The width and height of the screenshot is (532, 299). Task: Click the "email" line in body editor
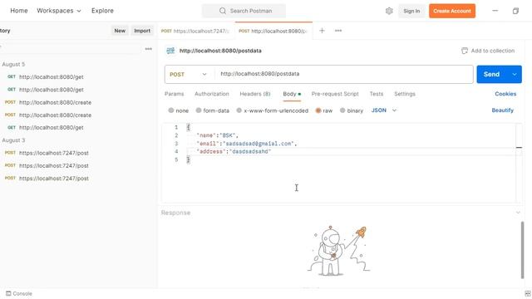pyautogui.click(x=247, y=144)
